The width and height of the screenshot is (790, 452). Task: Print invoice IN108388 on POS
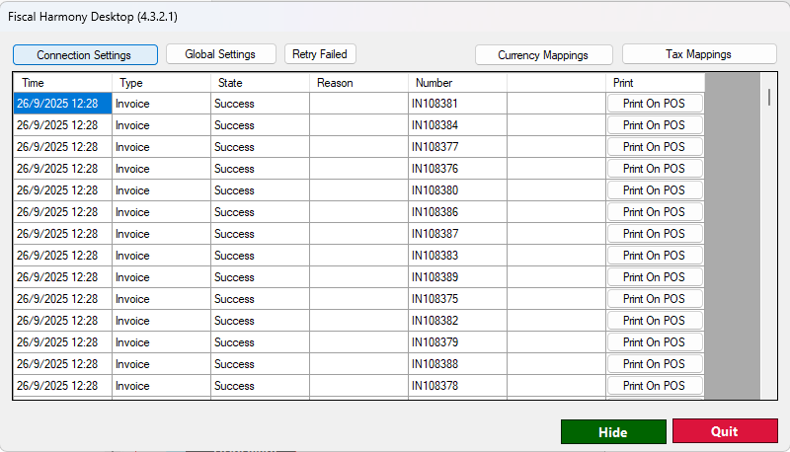point(655,363)
